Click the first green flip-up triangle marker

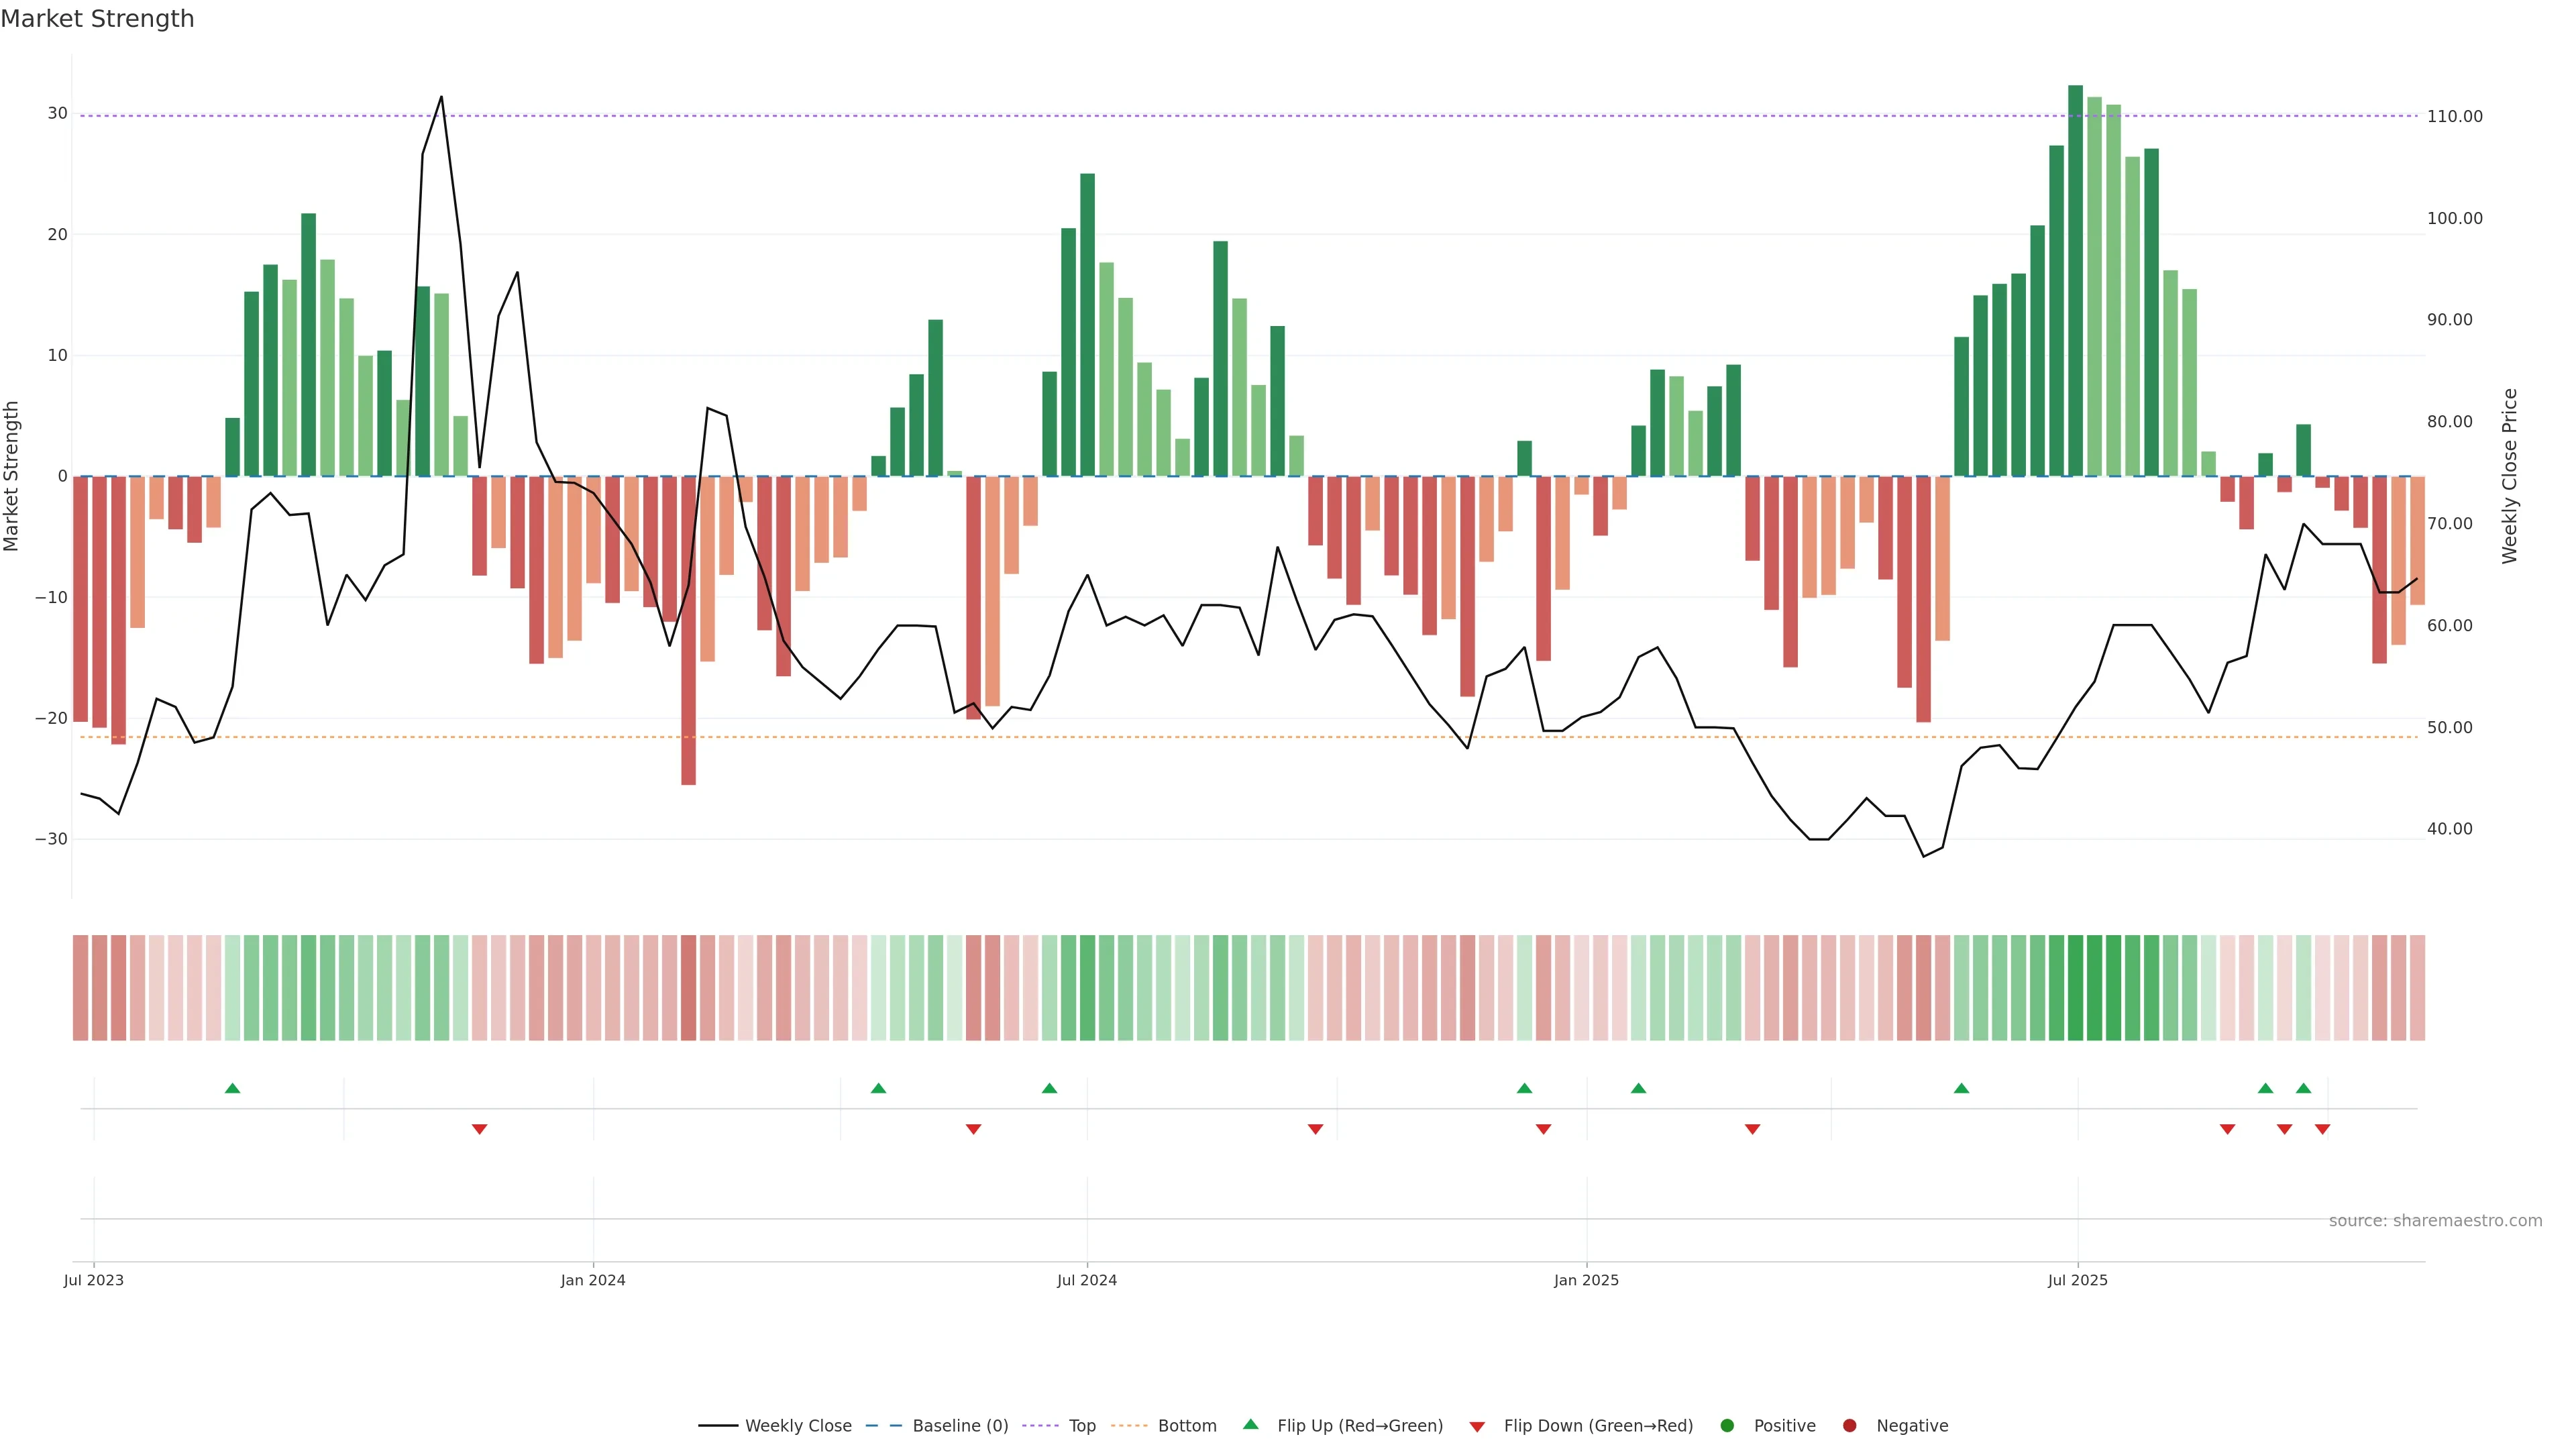(233, 1088)
